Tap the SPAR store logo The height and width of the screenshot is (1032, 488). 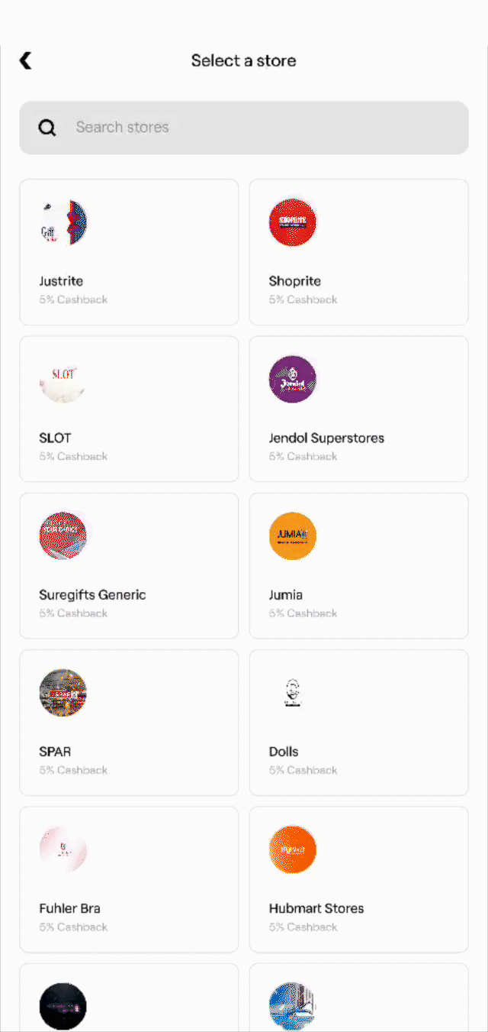click(x=63, y=693)
